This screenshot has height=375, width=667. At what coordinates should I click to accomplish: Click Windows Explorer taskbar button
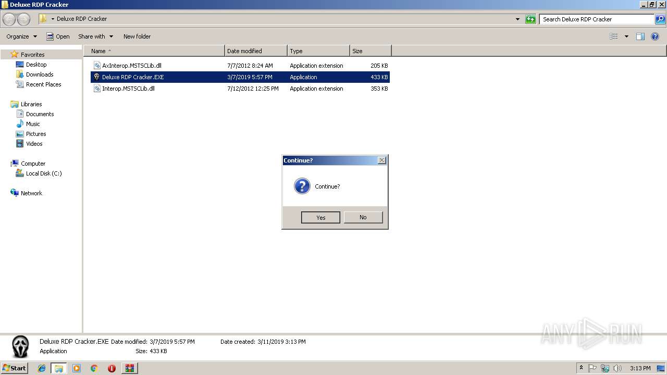pos(59,368)
